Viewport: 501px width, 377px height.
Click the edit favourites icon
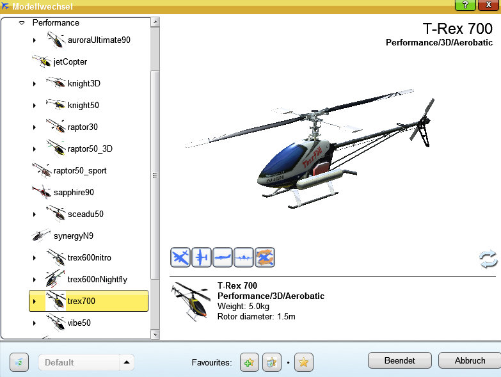click(273, 362)
